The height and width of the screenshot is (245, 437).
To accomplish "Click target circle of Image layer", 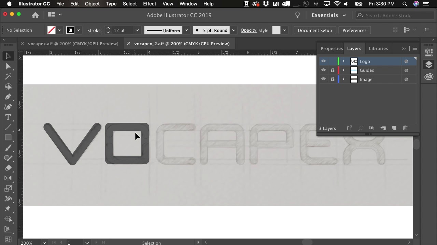I will point(406,79).
